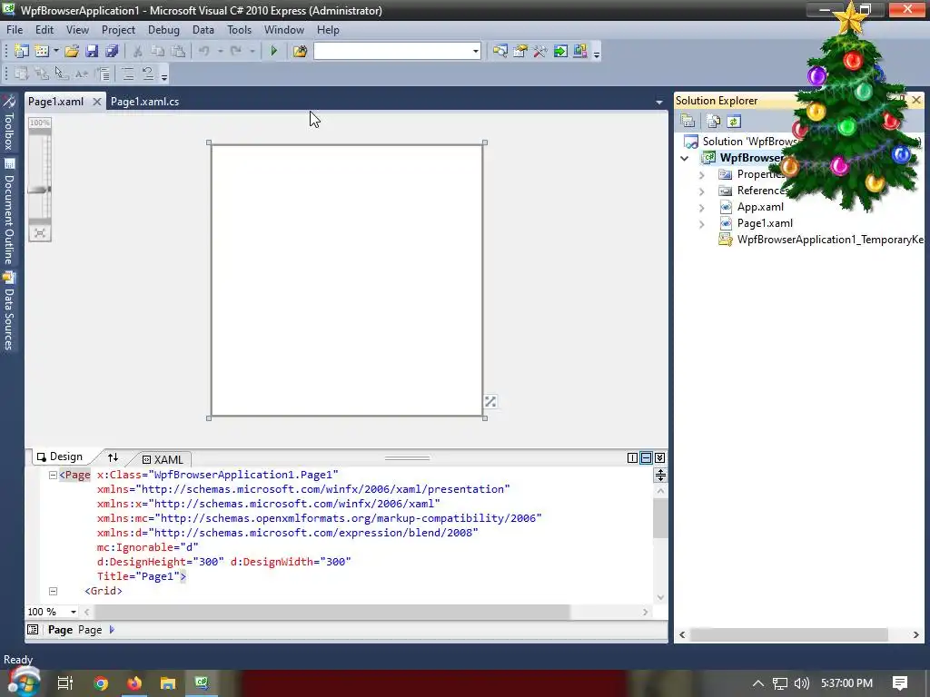The image size is (930, 697).
Task: Adjust the designer zoom slider thumb
Action: pyautogui.click(x=39, y=190)
